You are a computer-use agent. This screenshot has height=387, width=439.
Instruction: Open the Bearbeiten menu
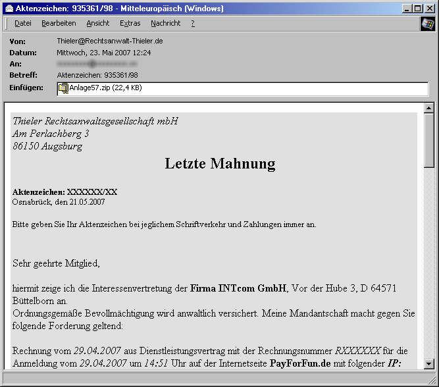(x=59, y=23)
